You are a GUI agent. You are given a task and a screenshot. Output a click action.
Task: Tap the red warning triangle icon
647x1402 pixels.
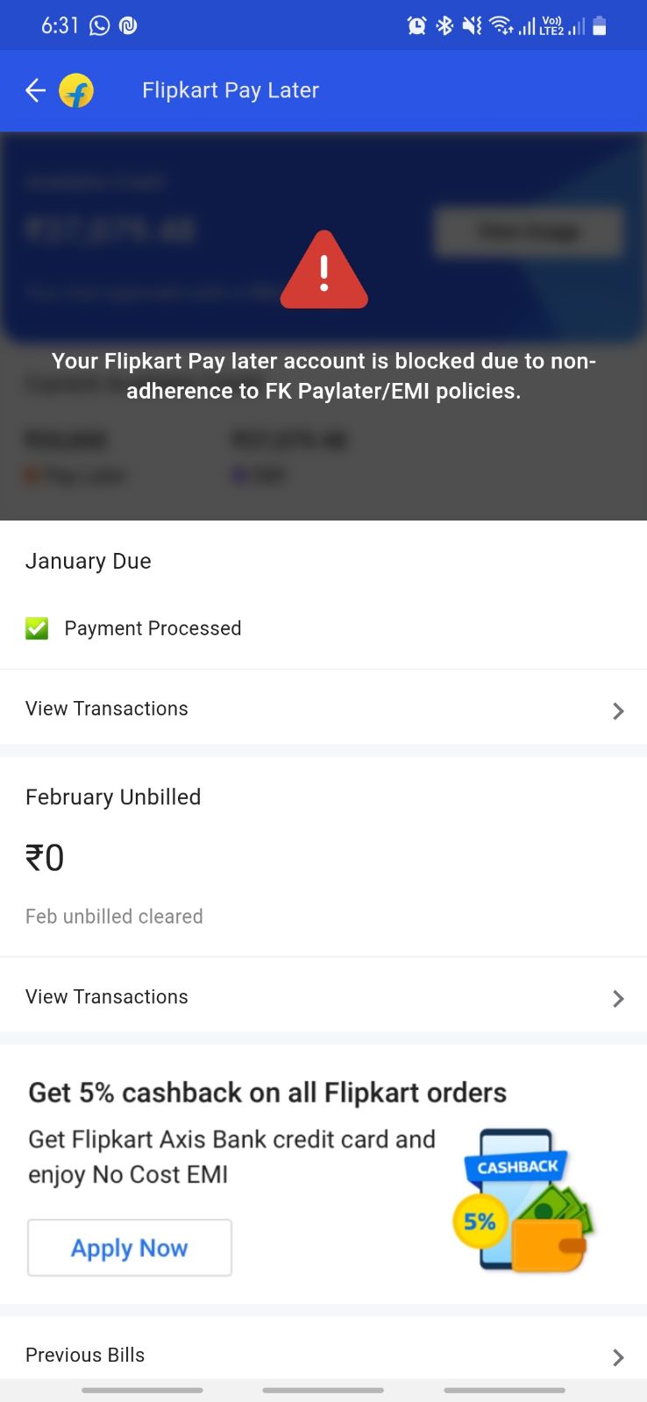[x=323, y=272]
